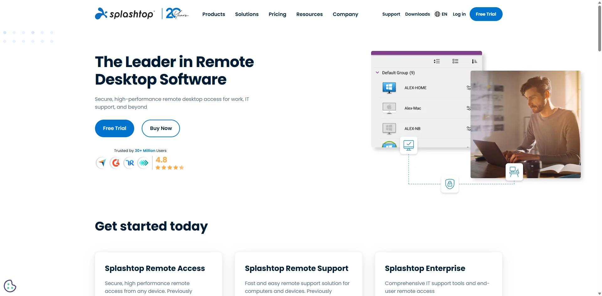
Task: Click the Splashtop Remote Support card title
Action: pos(297,268)
